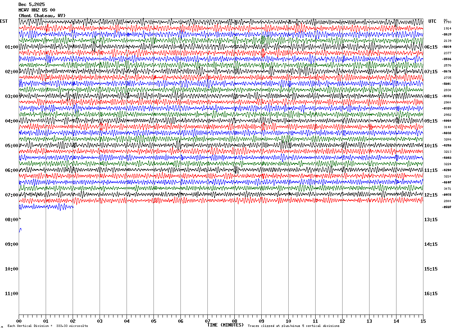This screenshot has width=453, height=331.
Task: Select minute tick label 00
Action: coord(19,321)
